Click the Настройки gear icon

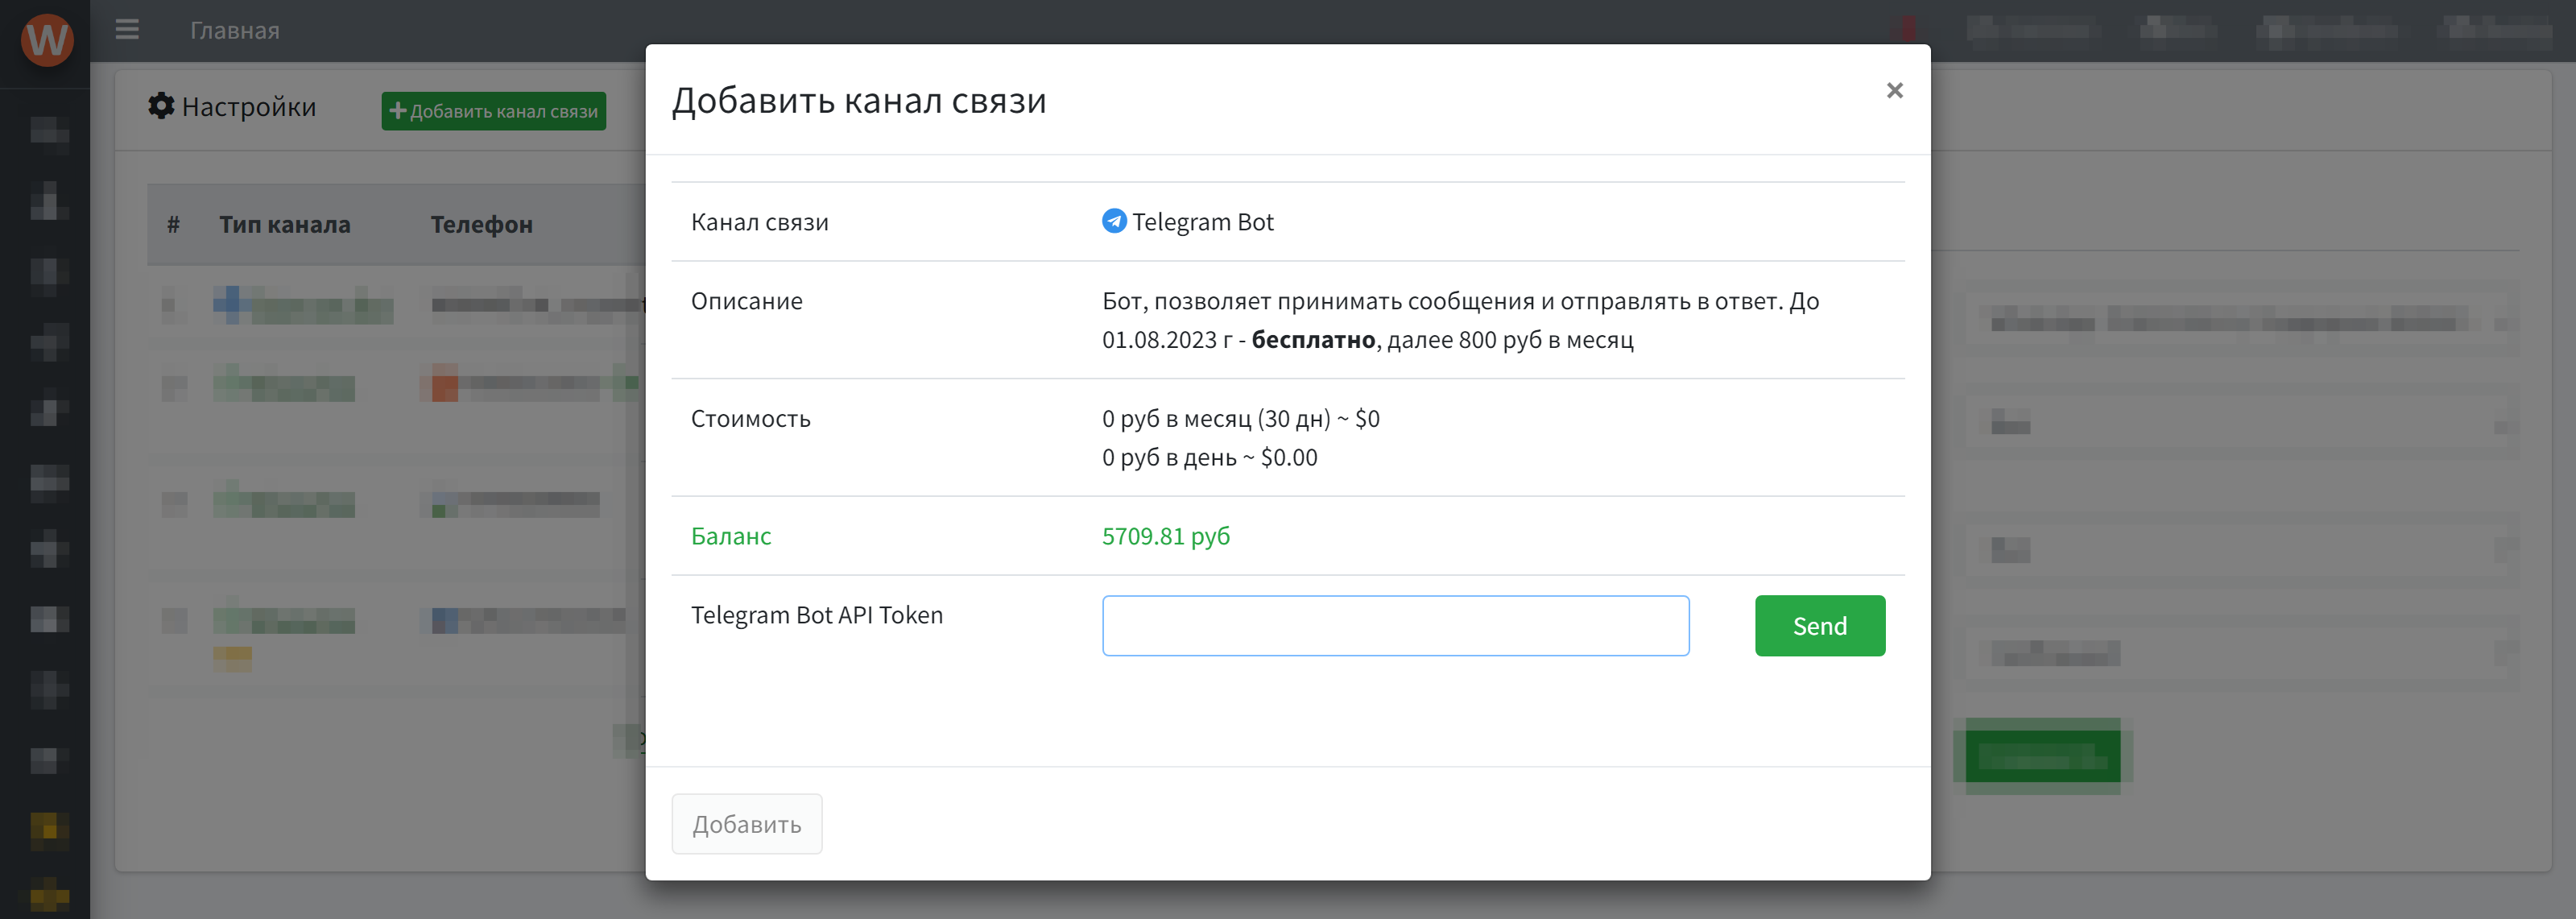161,106
